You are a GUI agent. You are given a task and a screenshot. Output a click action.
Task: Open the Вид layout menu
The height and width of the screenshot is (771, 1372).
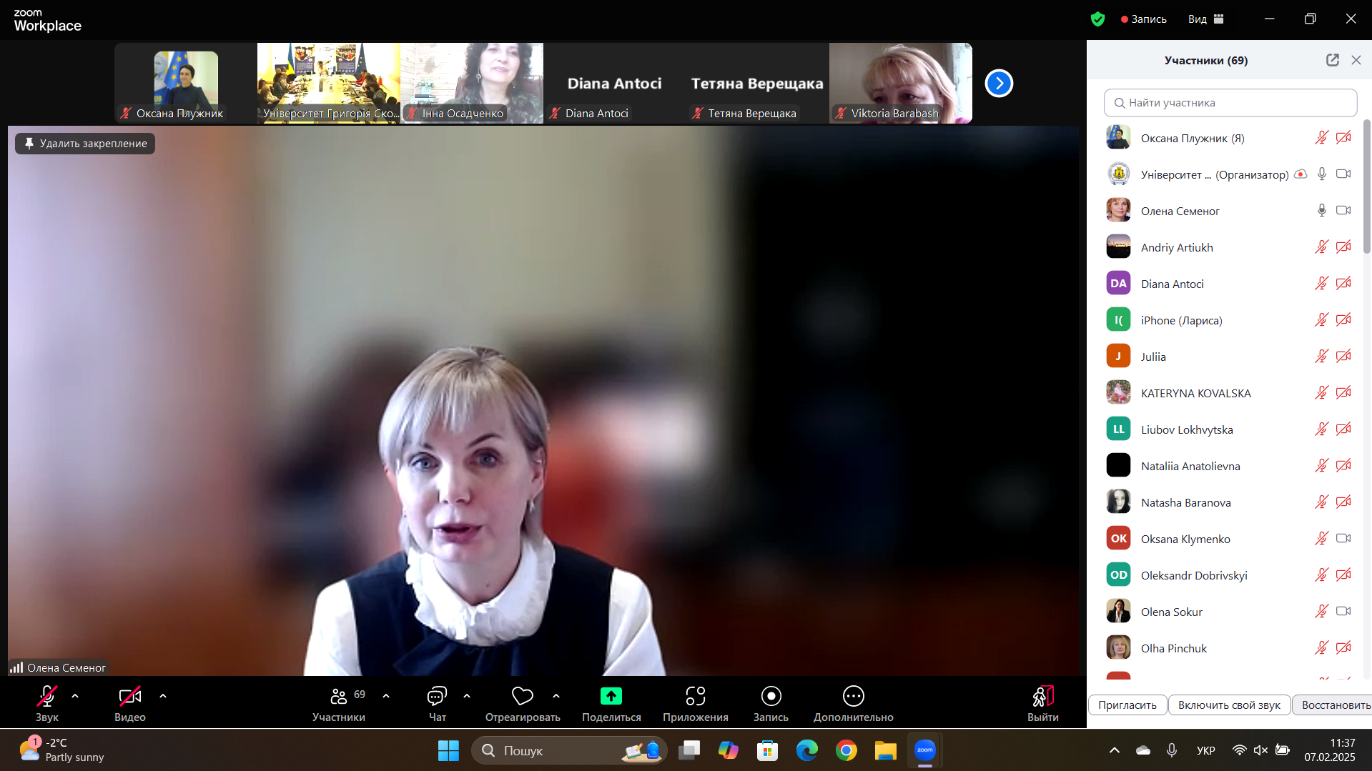pos(1206,19)
